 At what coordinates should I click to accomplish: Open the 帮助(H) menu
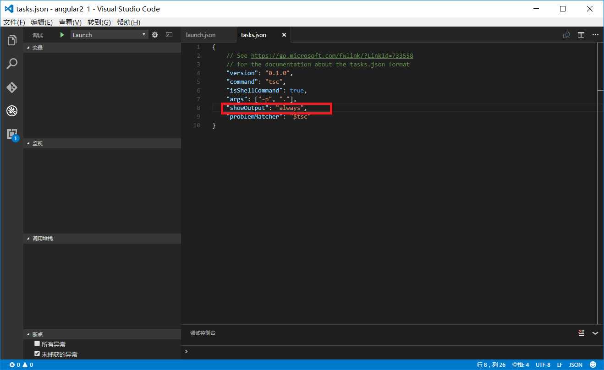[128, 22]
